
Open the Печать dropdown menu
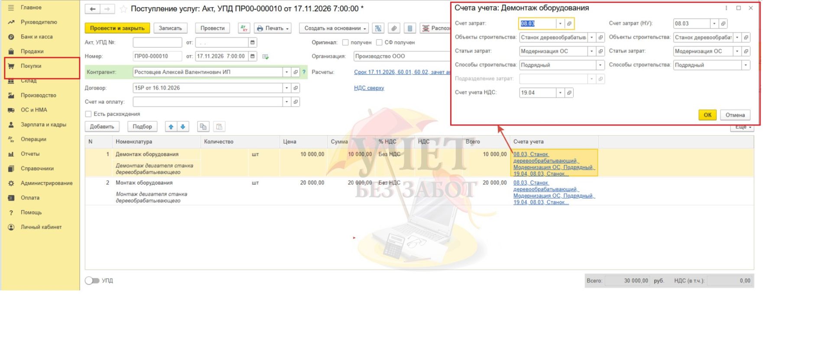[273, 28]
